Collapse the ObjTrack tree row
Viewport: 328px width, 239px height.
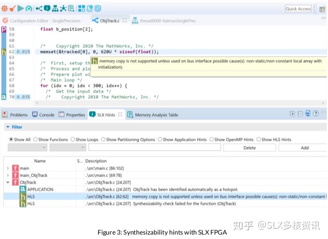coord(8,182)
